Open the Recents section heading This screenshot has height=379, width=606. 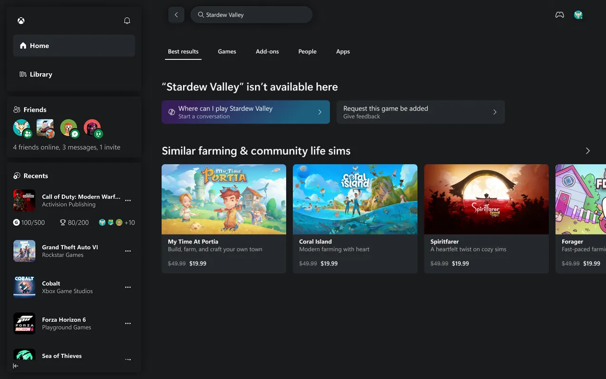36,176
